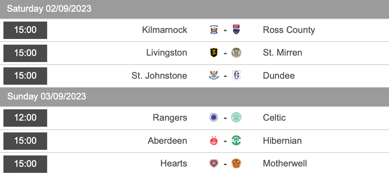Select the Saturday 02/09/2023 date header
This screenshot has height=174, width=389.
[x=49, y=9]
